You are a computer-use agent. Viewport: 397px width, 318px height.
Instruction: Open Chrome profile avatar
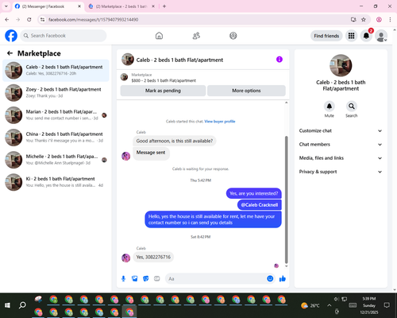[x=379, y=20]
